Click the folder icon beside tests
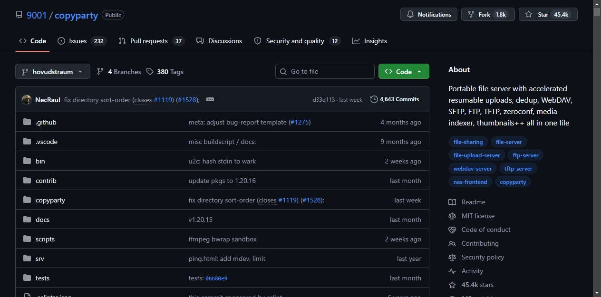This screenshot has width=601, height=297. pyautogui.click(x=27, y=278)
